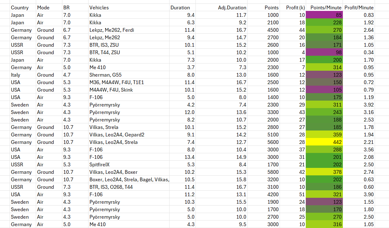Click the Points/Minute header cell
Screen dimensions: 389x228
pos(324,7)
